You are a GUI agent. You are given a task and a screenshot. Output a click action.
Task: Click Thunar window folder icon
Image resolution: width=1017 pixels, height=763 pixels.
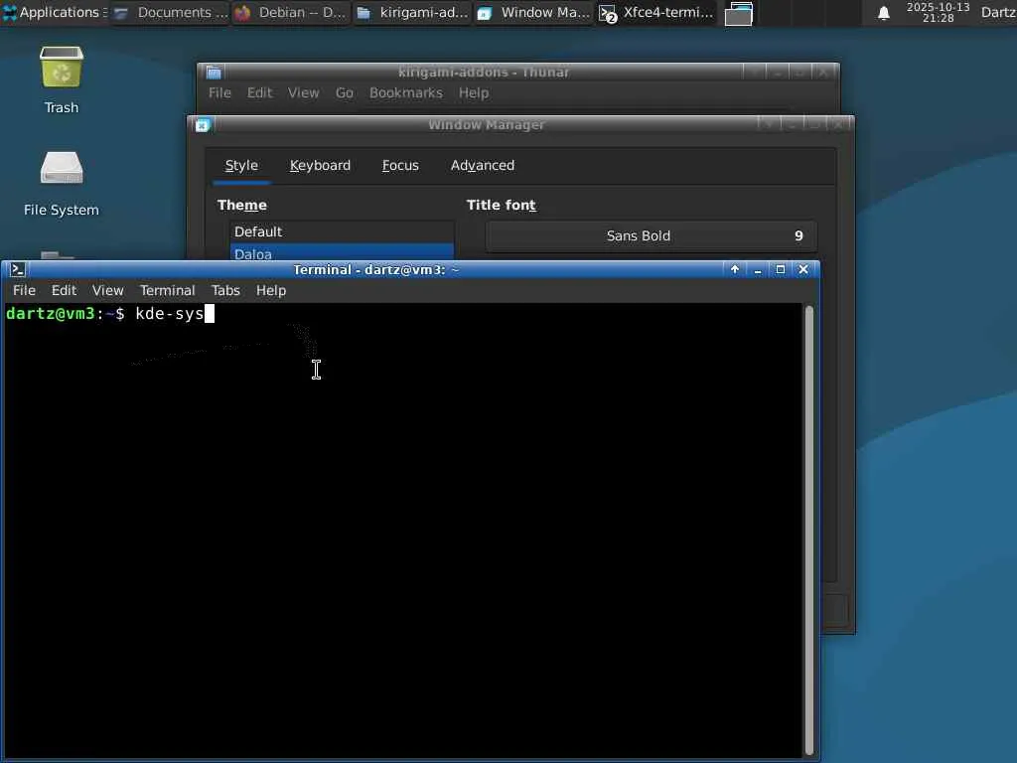click(215, 72)
